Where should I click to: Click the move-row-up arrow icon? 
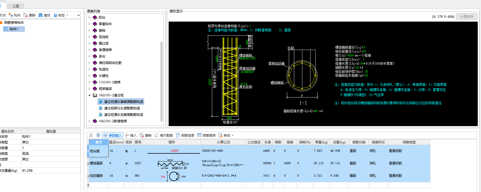click(91, 135)
